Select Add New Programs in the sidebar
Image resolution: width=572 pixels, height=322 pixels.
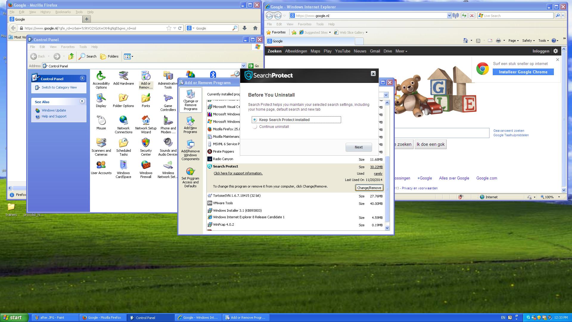click(190, 125)
